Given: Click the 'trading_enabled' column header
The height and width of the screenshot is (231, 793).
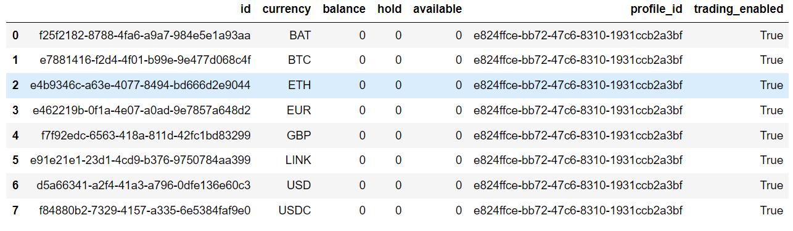Looking at the screenshot, I should (739, 9).
